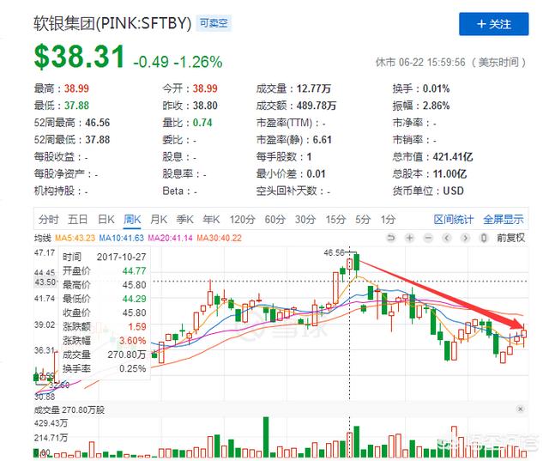The image size is (549, 461).
Task: Switch to 五日 chart tab
Action: (78, 220)
